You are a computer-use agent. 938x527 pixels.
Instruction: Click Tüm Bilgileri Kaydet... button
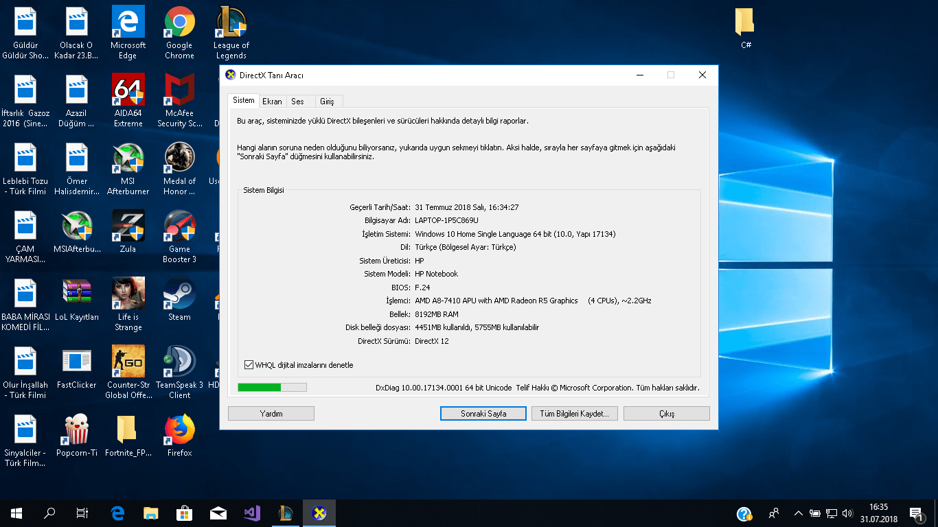coord(575,414)
